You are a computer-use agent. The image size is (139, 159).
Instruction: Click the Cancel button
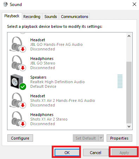click(95, 153)
